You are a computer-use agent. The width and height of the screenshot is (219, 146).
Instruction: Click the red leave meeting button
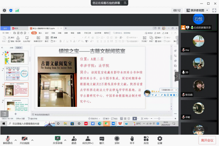[x=207, y=140]
